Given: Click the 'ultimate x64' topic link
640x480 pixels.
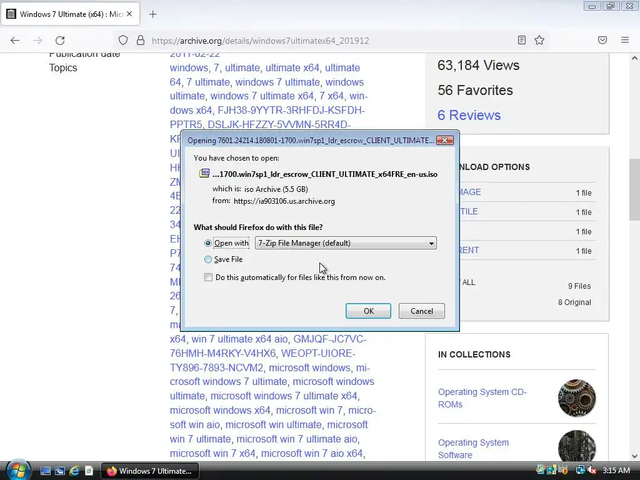Looking at the screenshot, I should click(292, 67).
